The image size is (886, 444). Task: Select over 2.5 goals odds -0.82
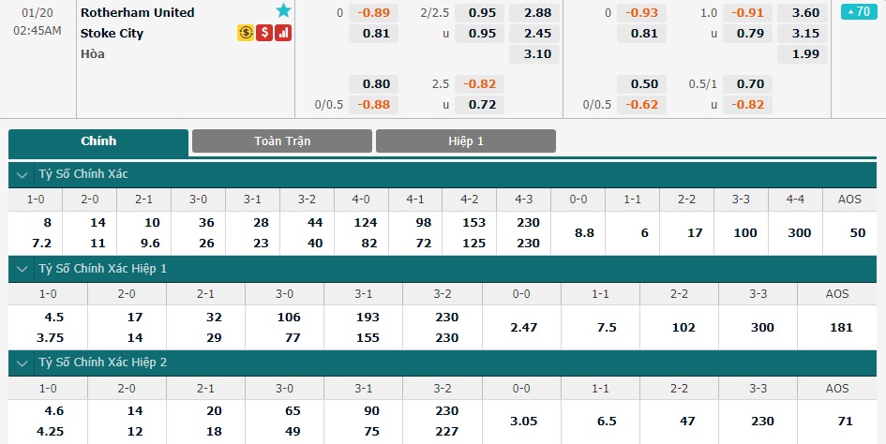479,84
